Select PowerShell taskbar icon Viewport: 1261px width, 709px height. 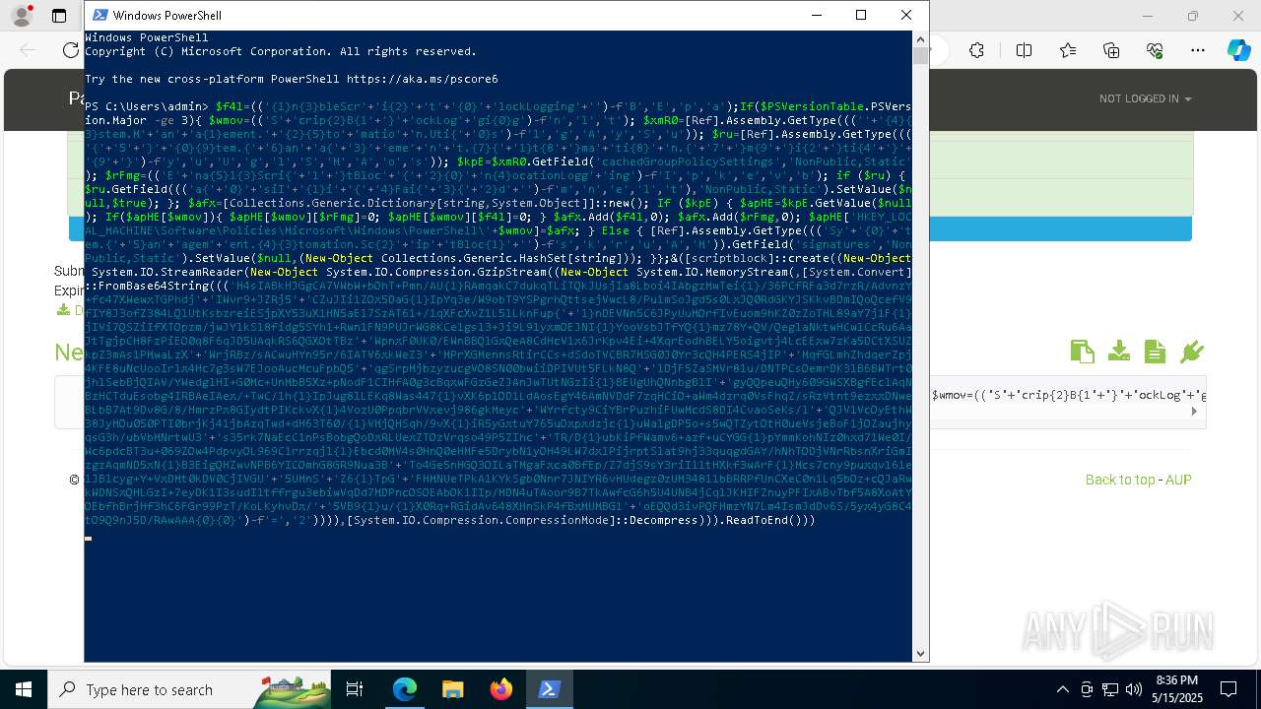click(x=549, y=689)
